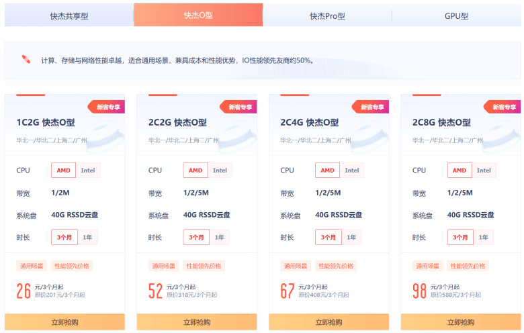Viewport: 524px width, 333px height.
Task: Click the banner description starting 计算、存储与网络
Action: pos(177,60)
